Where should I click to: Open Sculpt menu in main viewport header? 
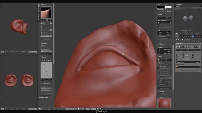tap(50, 109)
